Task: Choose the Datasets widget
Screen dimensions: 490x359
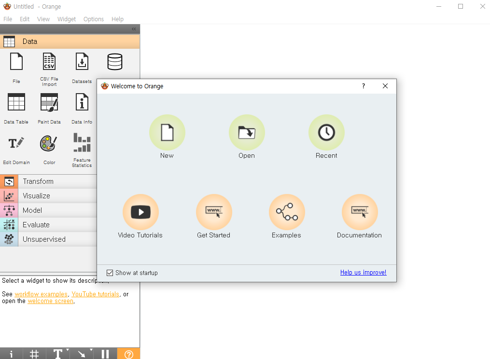Action: pos(82,62)
